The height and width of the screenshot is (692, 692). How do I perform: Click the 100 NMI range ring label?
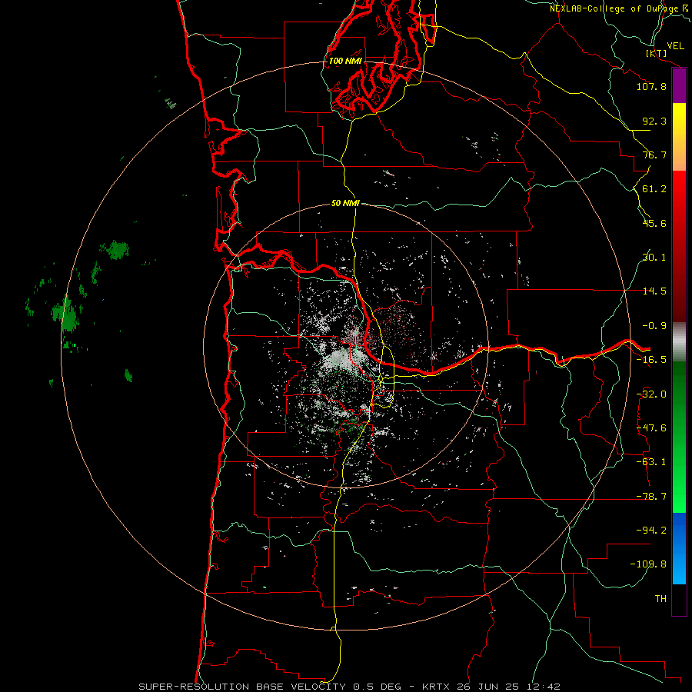tap(345, 61)
